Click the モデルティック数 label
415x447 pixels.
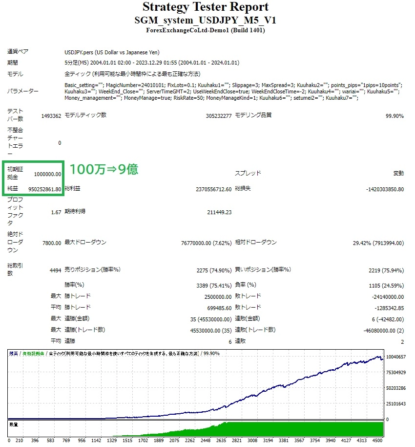pos(85,115)
